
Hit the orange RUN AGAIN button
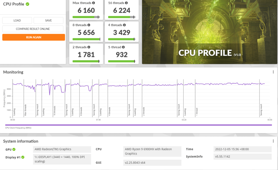coord(34,37)
